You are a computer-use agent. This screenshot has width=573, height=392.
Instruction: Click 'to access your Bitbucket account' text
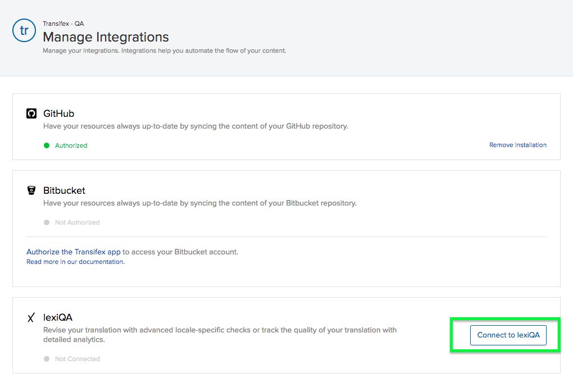click(x=180, y=252)
